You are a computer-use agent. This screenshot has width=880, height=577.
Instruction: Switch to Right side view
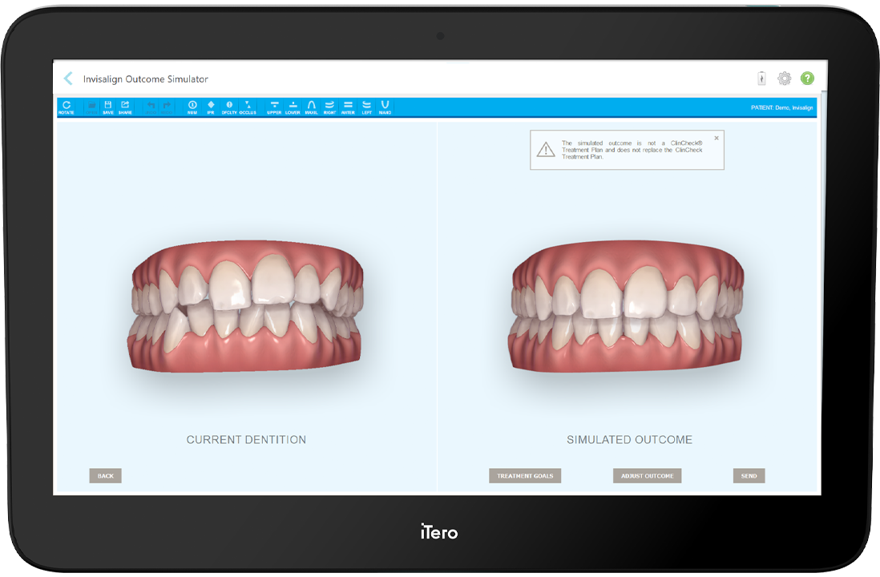[x=329, y=107]
